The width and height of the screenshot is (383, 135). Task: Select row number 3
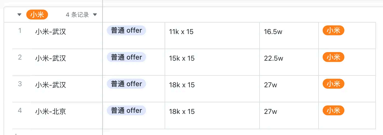20,84
